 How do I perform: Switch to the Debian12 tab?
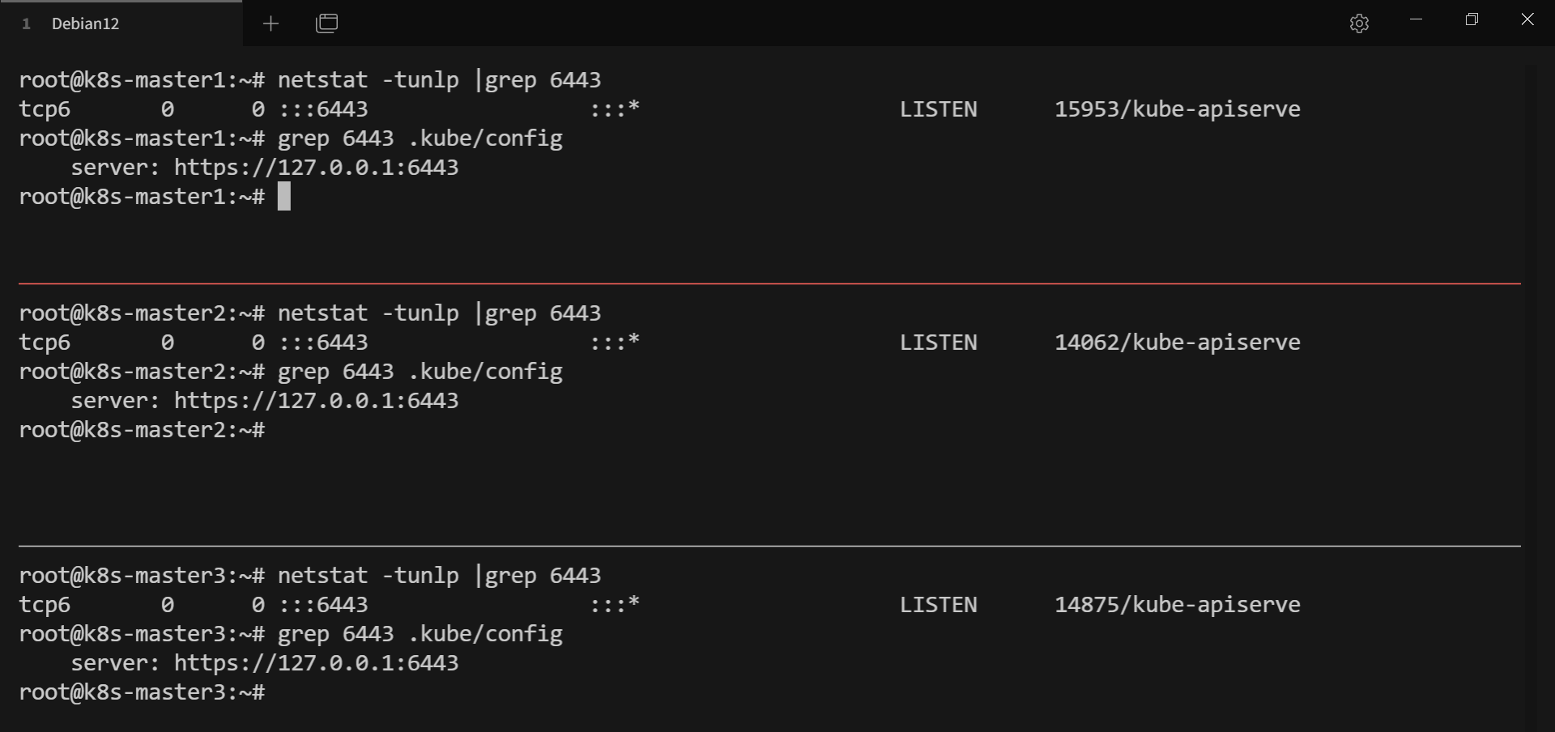(121, 23)
